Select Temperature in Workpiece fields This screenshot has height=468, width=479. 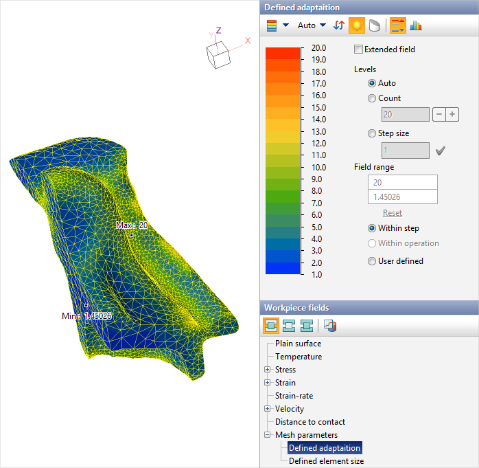(x=298, y=357)
